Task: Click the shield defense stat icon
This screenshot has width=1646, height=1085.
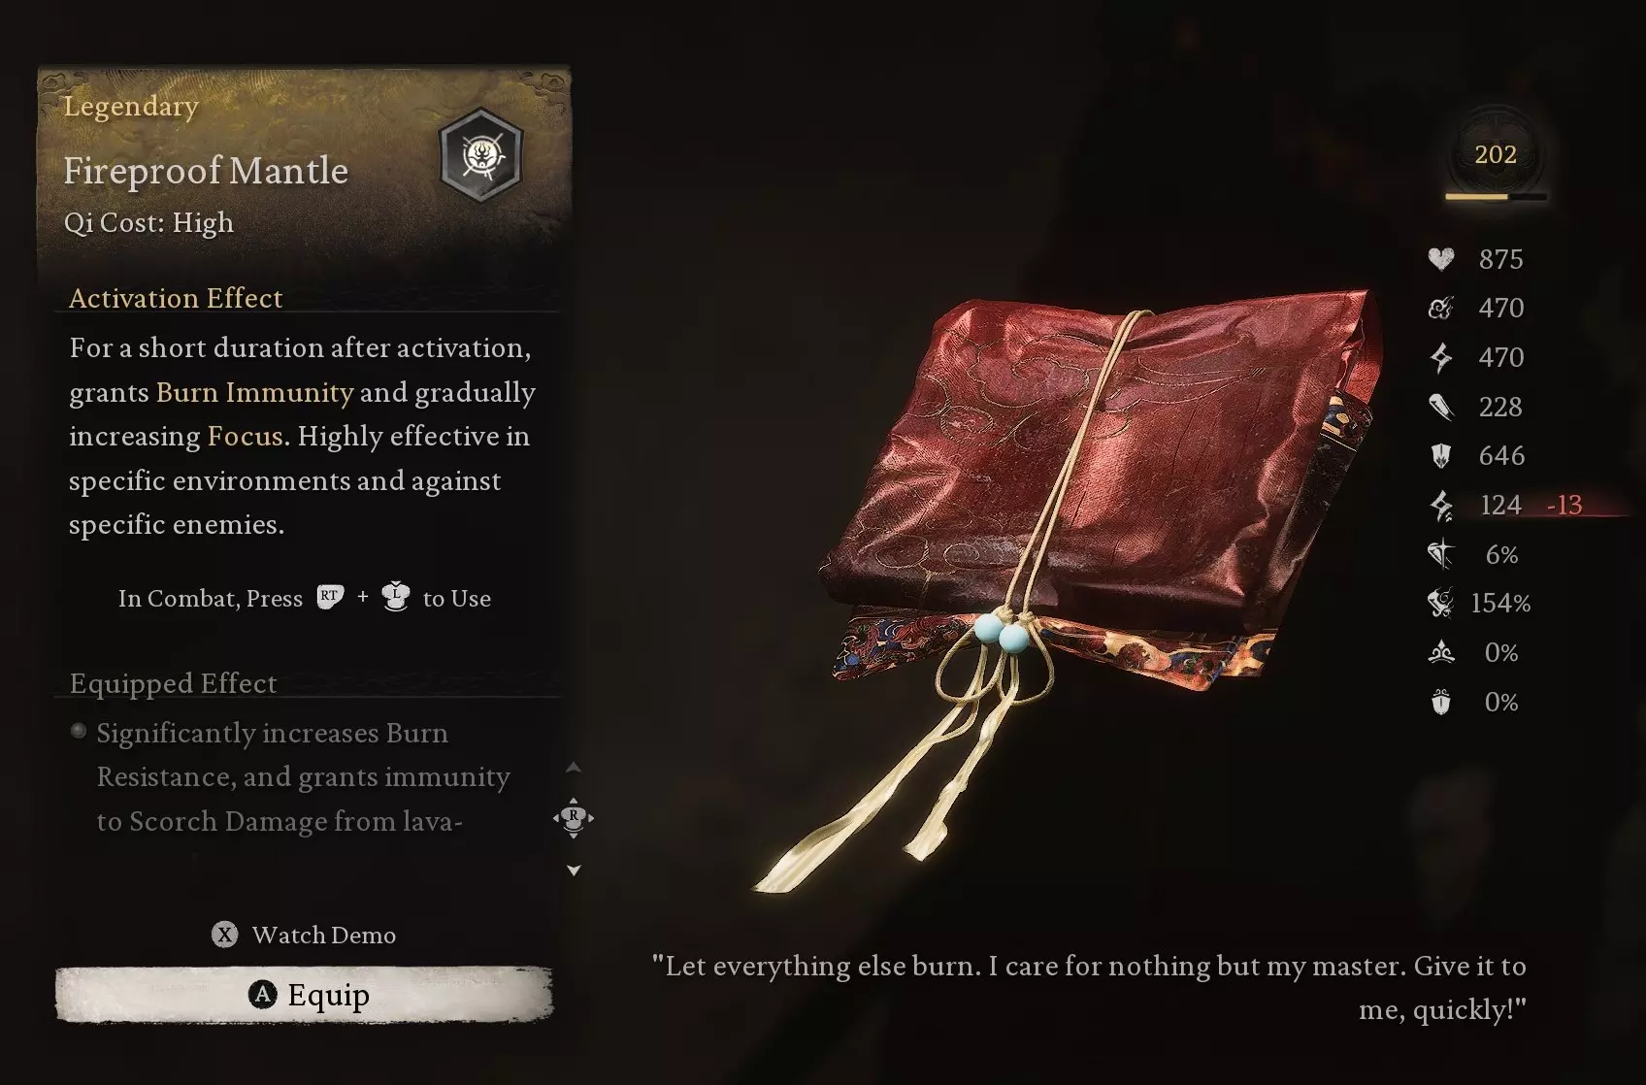Action: [x=1441, y=455]
